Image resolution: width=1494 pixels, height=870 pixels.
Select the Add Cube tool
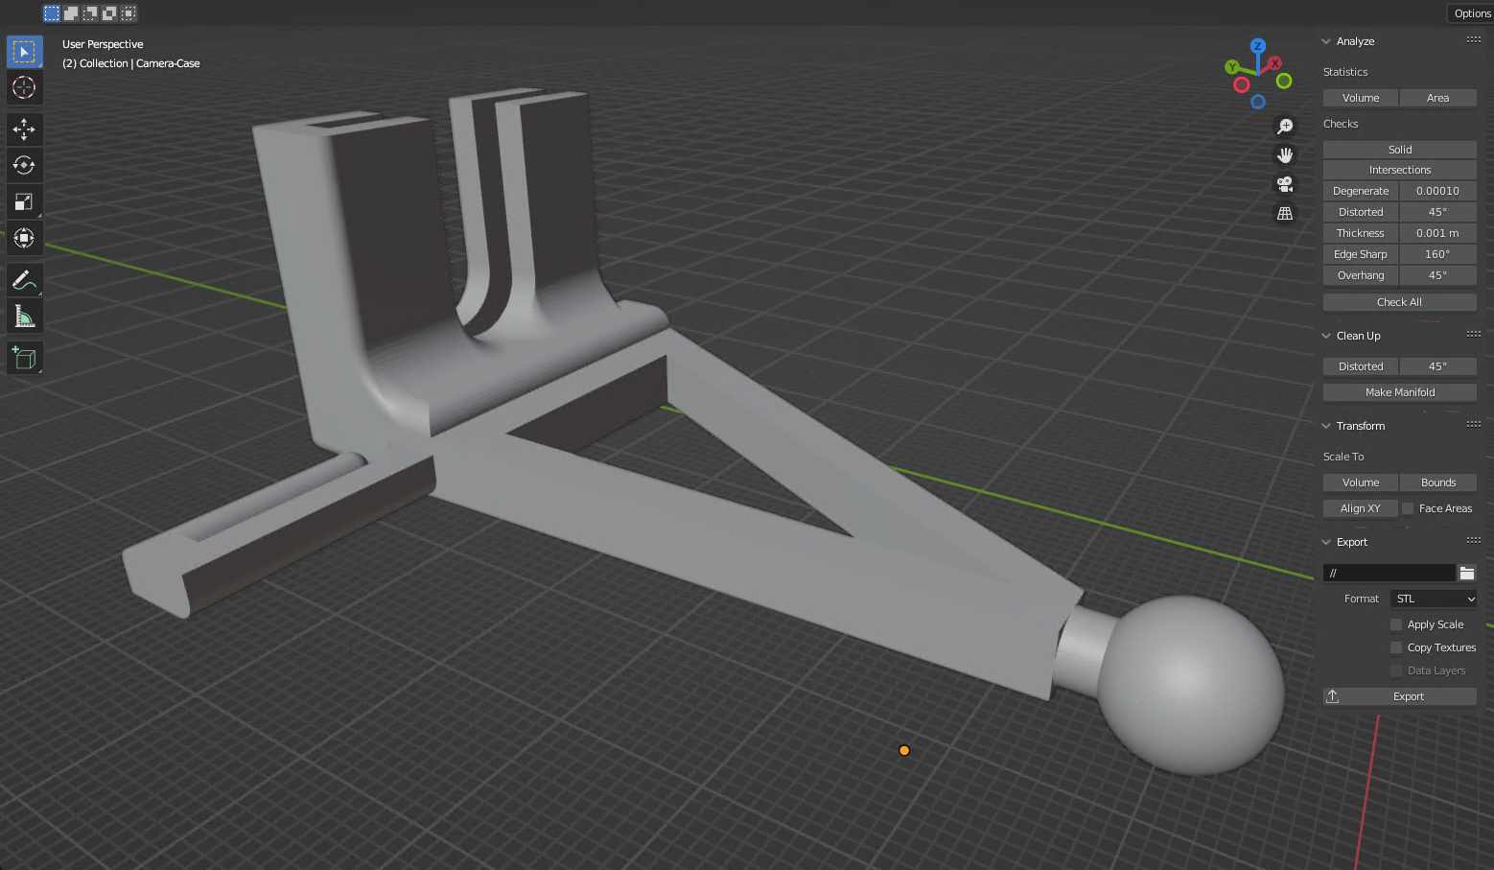coord(24,359)
